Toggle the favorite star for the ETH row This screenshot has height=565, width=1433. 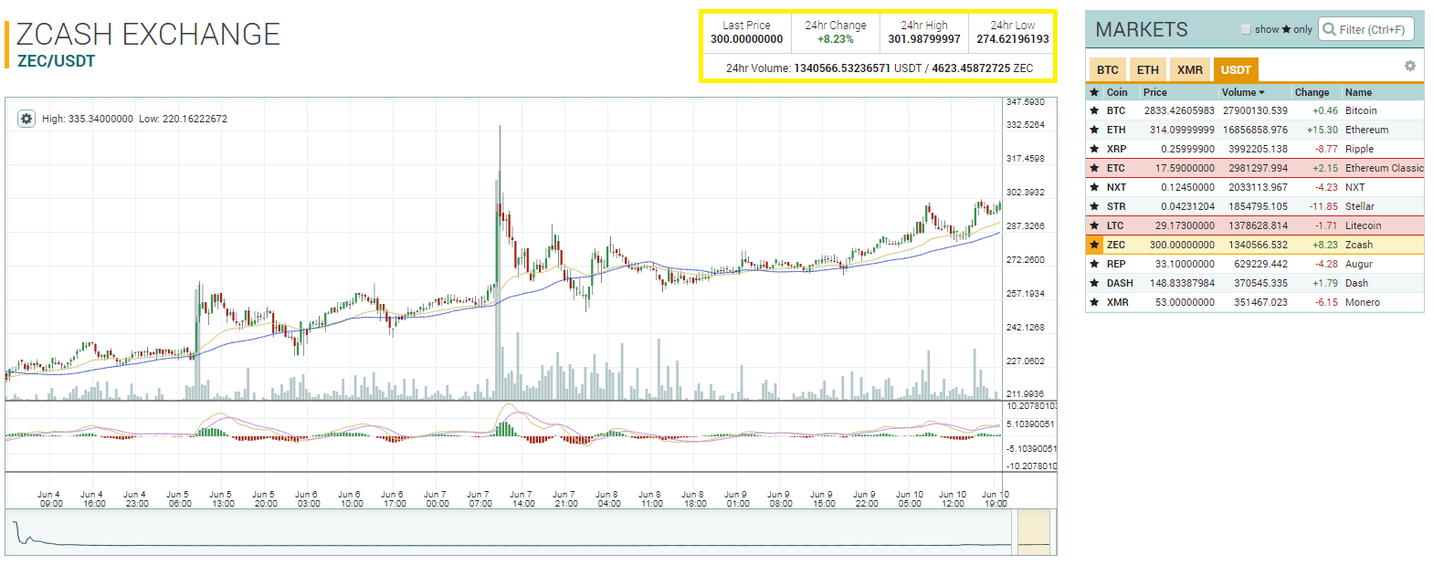point(1094,130)
